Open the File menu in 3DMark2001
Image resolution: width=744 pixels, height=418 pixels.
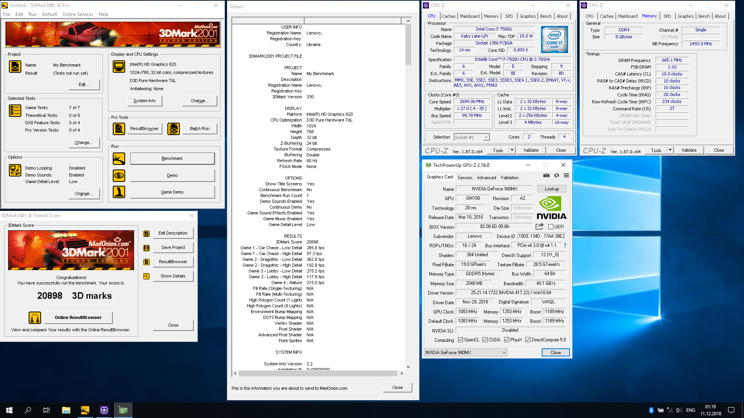click(7, 14)
